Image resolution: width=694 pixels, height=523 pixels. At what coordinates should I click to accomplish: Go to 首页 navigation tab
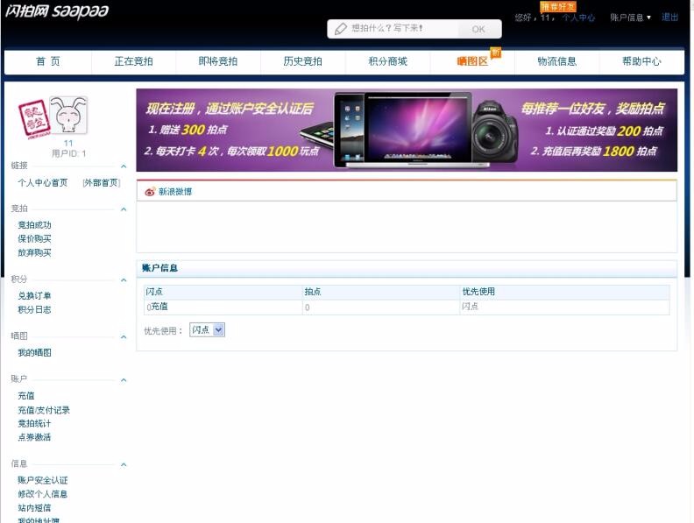click(x=48, y=61)
